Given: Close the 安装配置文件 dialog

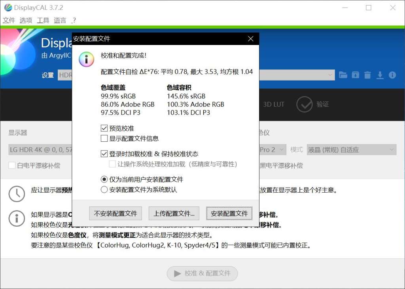Looking at the screenshot, I should [250, 39].
